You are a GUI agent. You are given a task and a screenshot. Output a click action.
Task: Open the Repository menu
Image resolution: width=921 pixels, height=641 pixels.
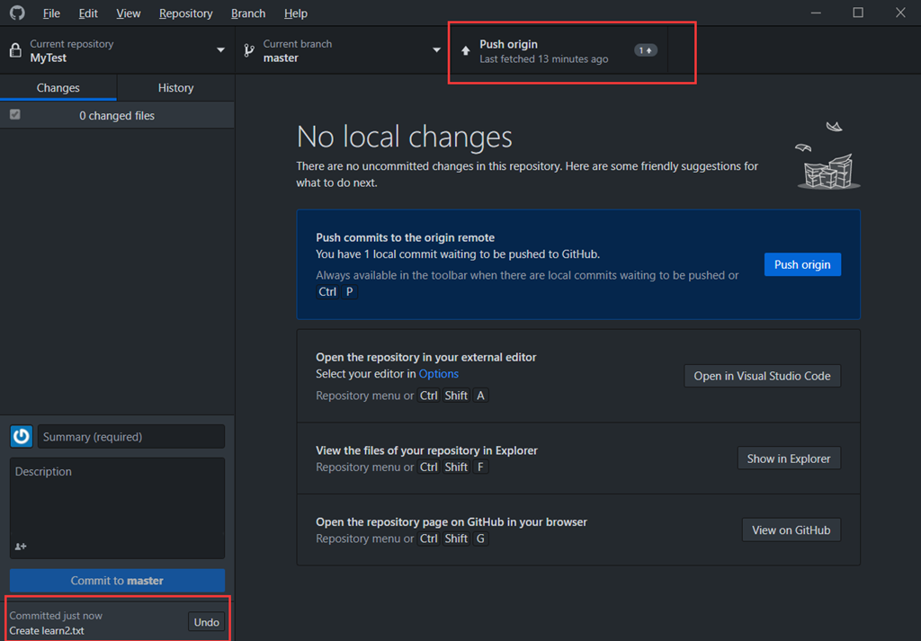185,13
